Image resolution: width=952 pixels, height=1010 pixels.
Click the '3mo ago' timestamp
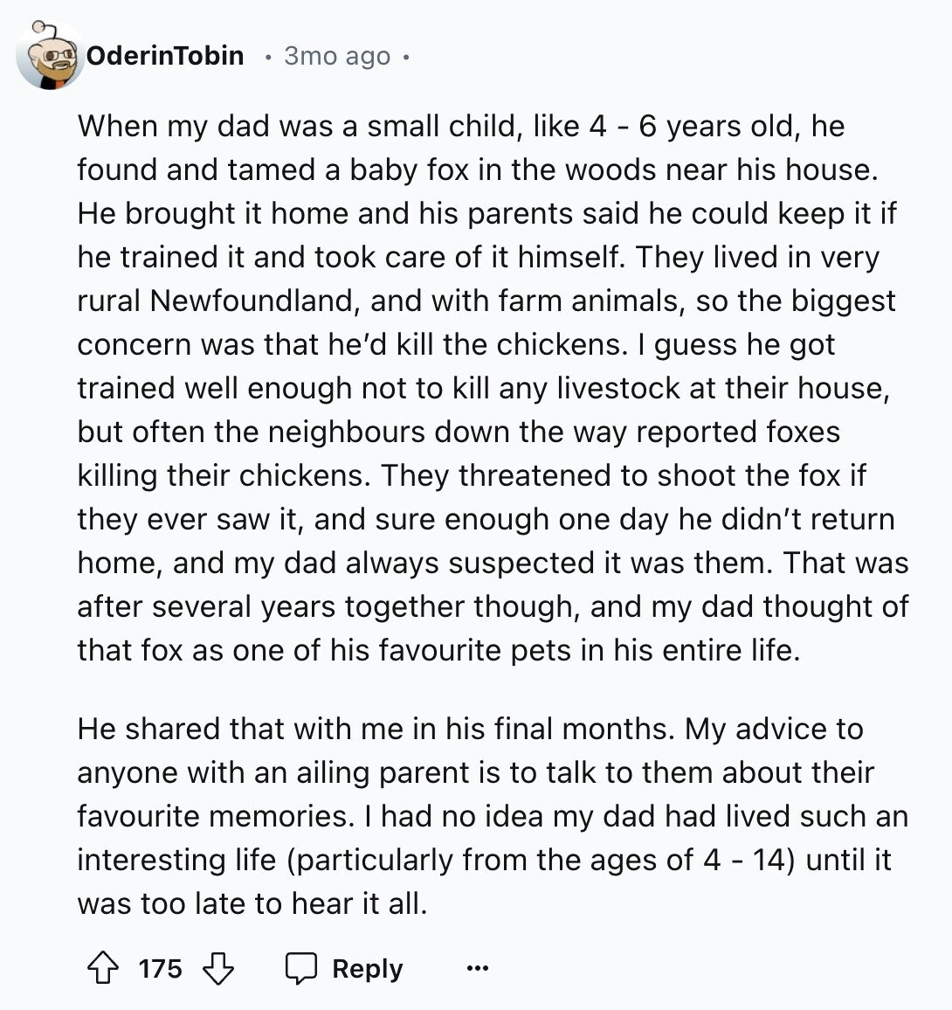pyautogui.click(x=337, y=56)
